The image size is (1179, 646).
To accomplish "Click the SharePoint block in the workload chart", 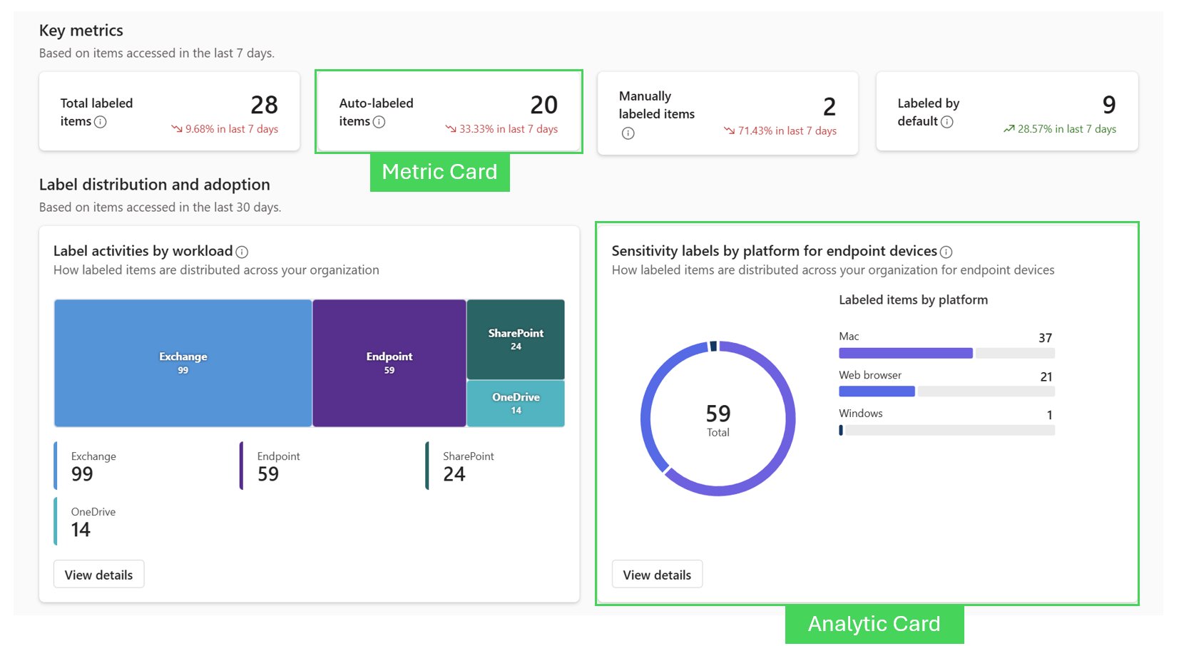I will (515, 339).
